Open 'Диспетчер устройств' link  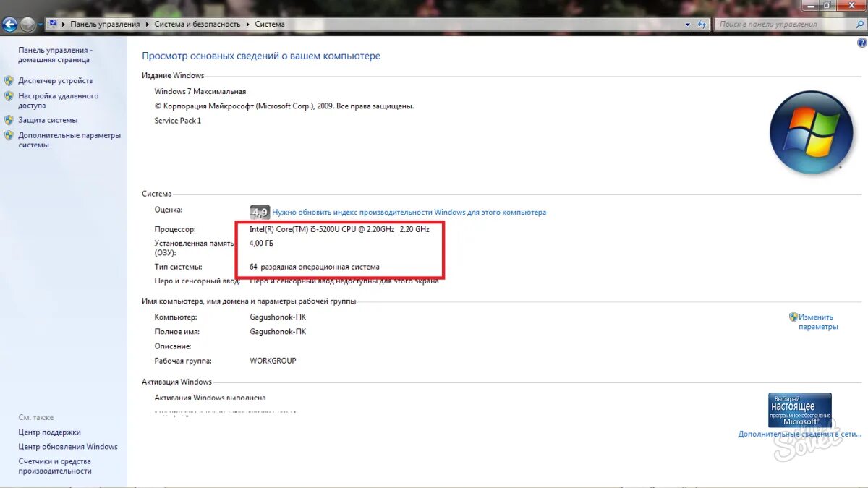tap(56, 80)
